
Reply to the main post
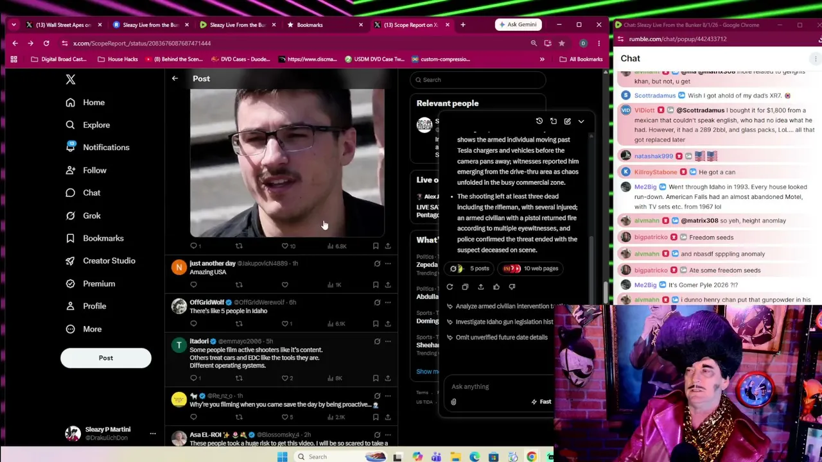(x=194, y=246)
